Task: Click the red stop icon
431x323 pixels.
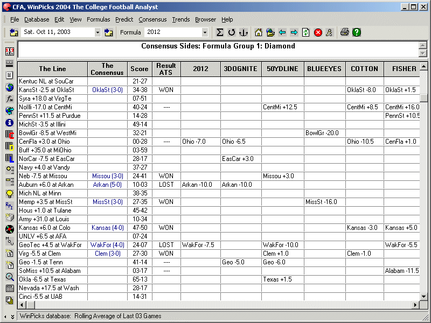Action: pyautogui.click(x=318, y=32)
